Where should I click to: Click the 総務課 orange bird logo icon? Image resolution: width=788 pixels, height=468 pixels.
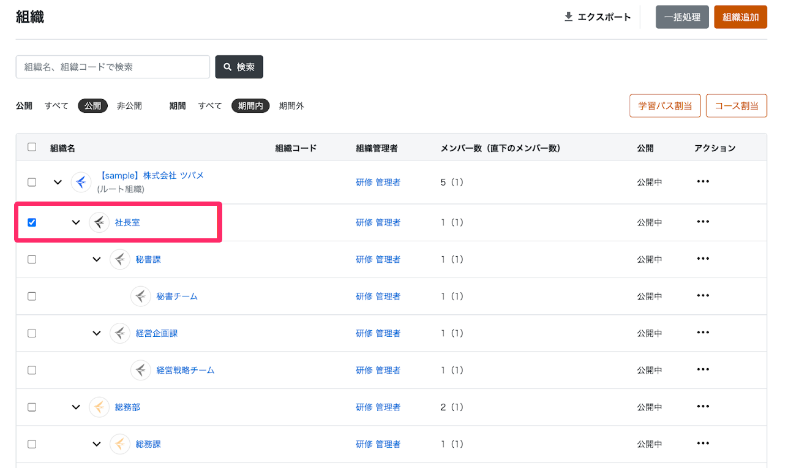click(120, 444)
